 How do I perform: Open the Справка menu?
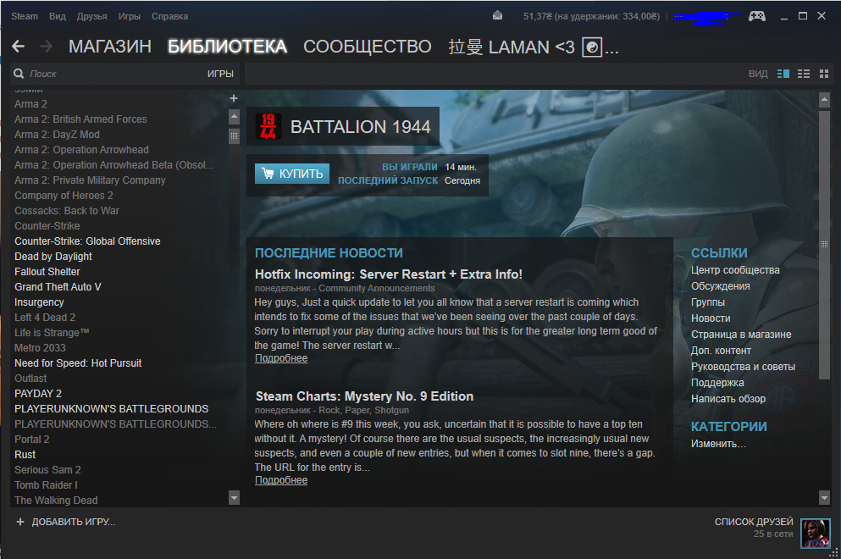pos(169,16)
